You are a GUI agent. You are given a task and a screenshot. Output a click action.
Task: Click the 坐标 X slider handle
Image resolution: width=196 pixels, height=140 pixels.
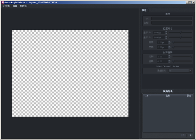[x=181, y=33]
